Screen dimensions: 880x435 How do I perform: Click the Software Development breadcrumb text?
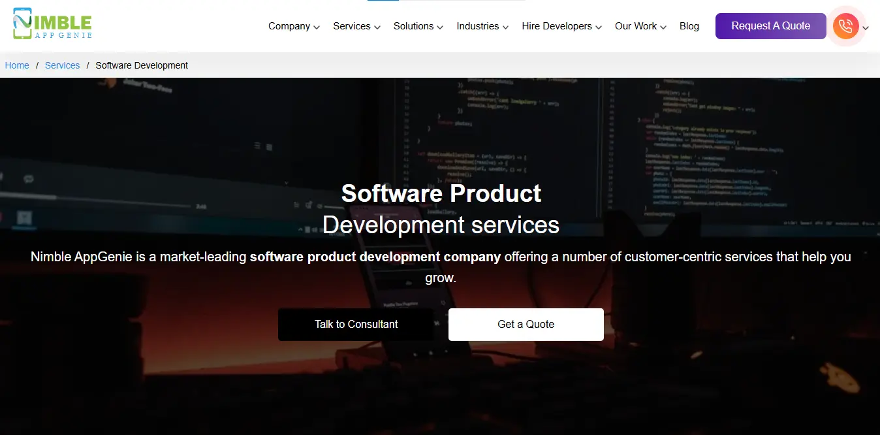coord(142,65)
